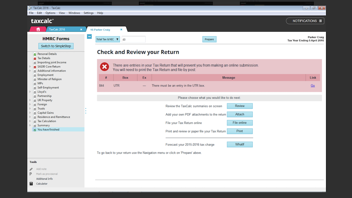Expand the Summary tree node
The width and height of the screenshot is (352, 198).
pyautogui.click(x=30, y=125)
